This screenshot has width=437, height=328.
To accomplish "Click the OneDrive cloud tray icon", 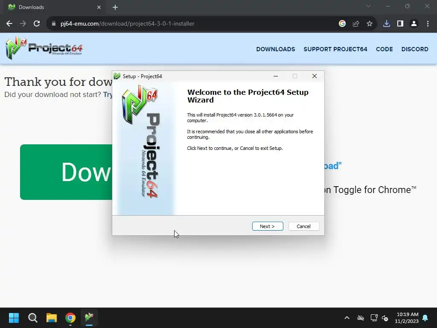I will tap(361, 318).
